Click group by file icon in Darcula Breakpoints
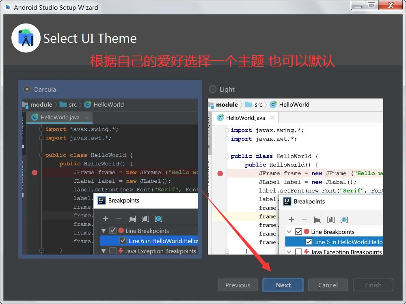The height and width of the screenshot is (304, 406). pyautogui.click(x=145, y=219)
